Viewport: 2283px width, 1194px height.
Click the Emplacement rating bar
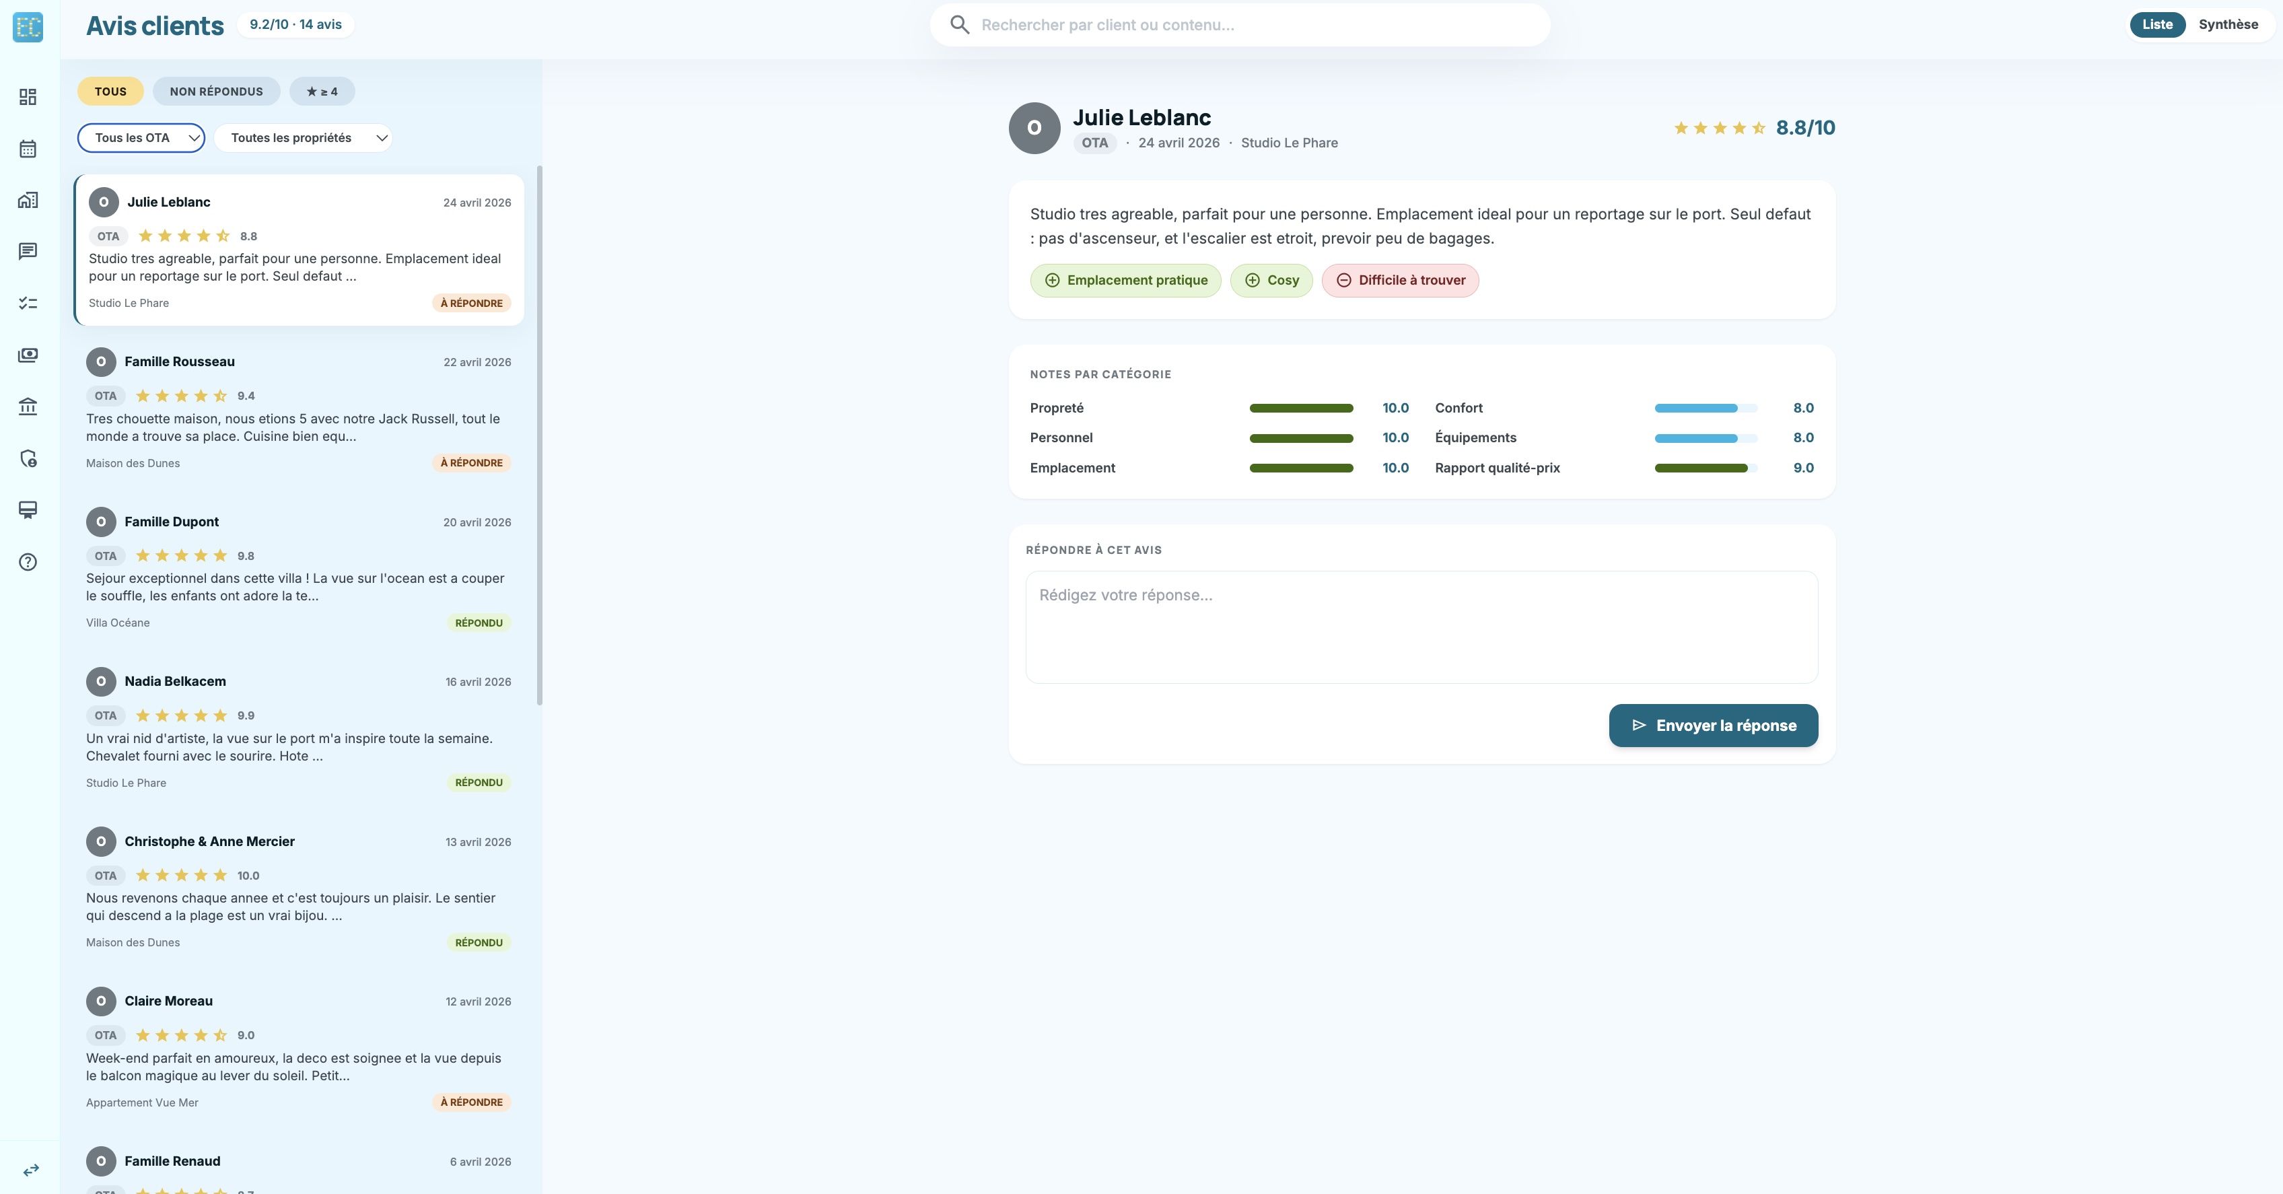(1301, 468)
